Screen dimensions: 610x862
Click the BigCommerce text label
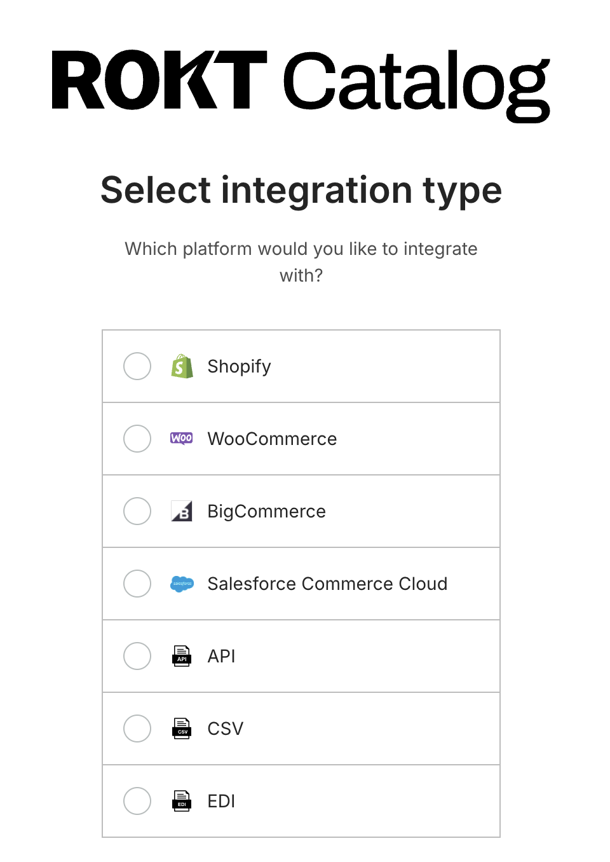click(x=267, y=512)
